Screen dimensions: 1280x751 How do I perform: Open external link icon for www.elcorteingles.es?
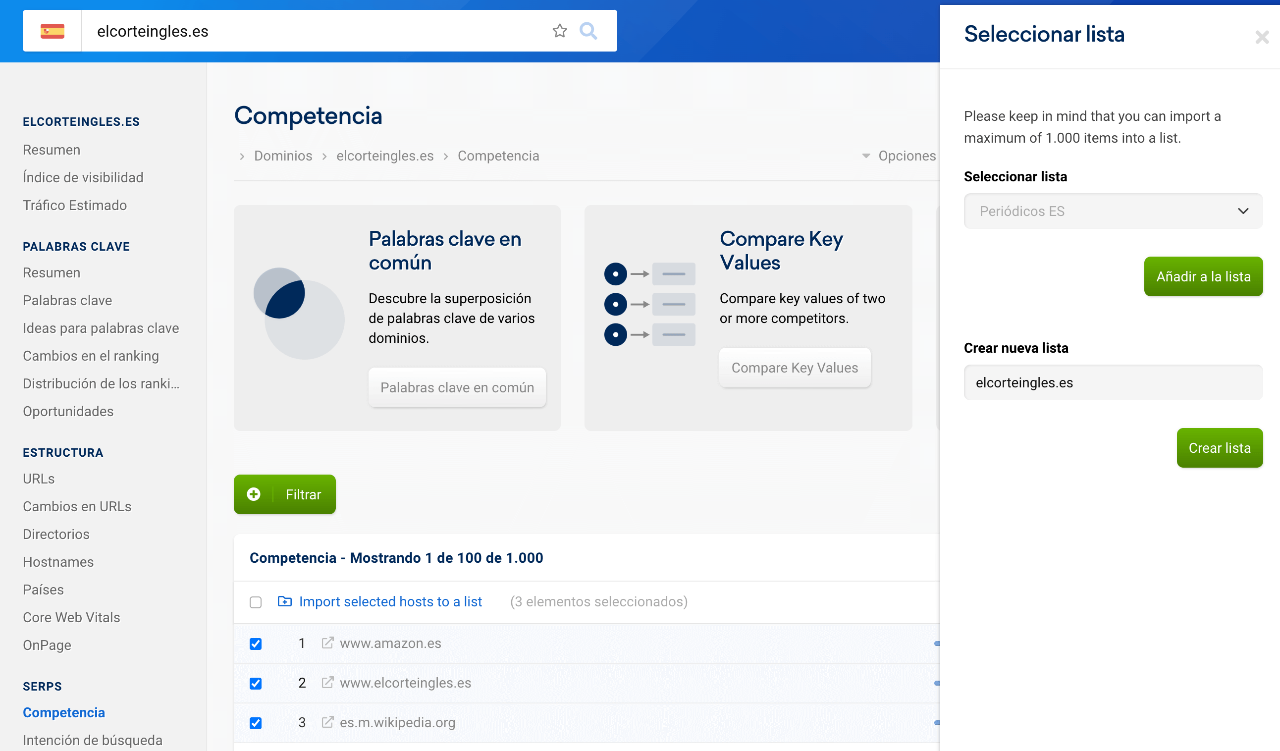coord(327,683)
